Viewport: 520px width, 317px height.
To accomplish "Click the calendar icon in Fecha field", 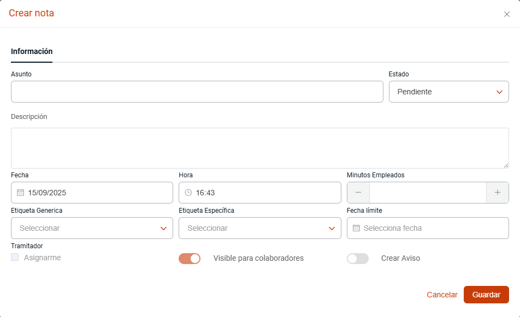I will 21,193.
